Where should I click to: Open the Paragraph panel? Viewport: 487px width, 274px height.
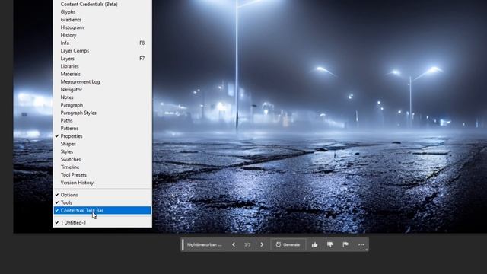coord(102,105)
